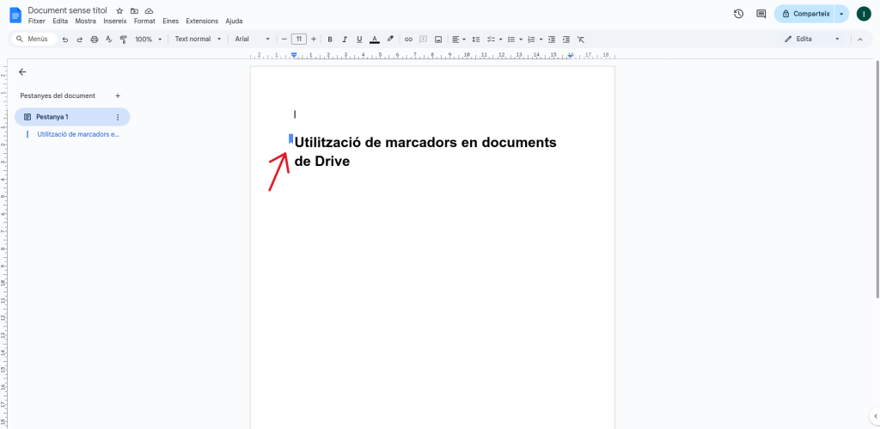The width and height of the screenshot is (880, 429).
Task: Click the clear formatting icon
Action: [581, 40]
